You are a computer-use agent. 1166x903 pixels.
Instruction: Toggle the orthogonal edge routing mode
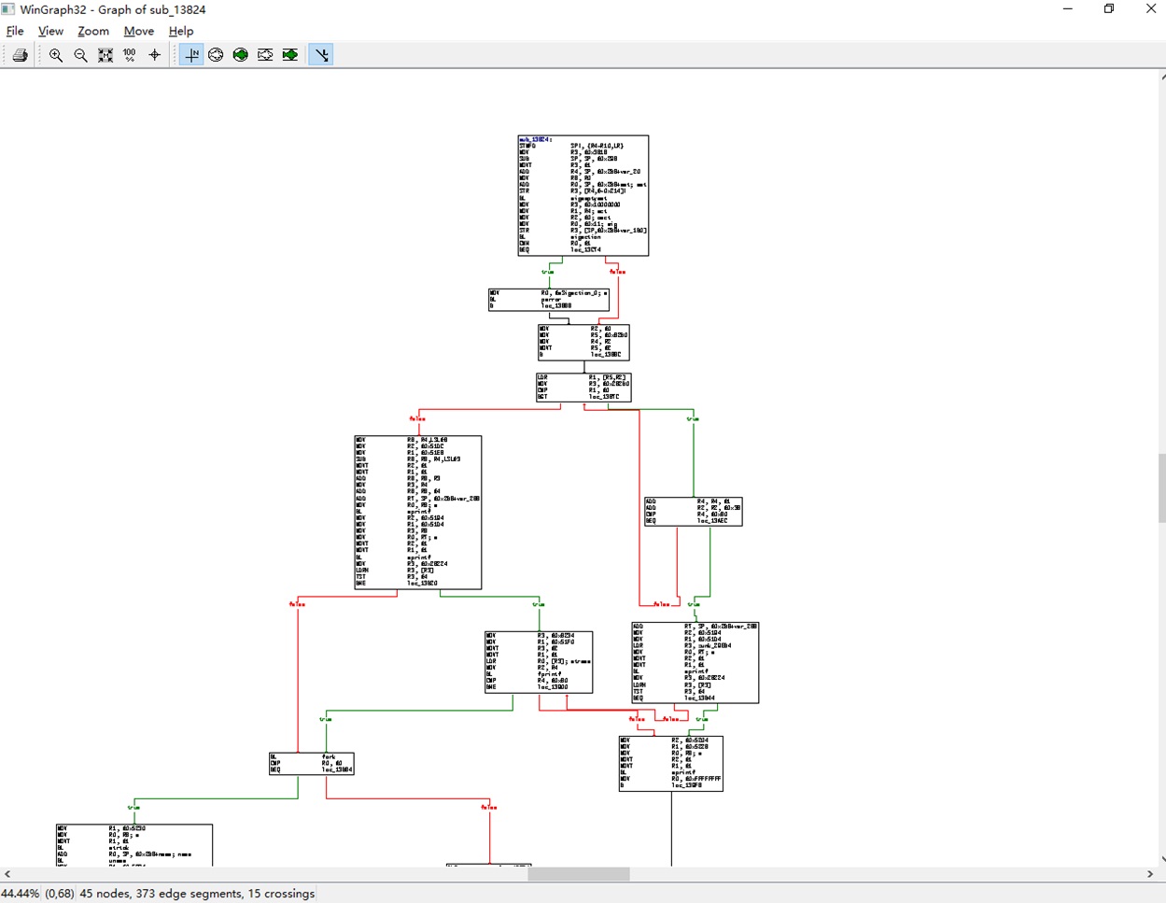coord(321,54)
